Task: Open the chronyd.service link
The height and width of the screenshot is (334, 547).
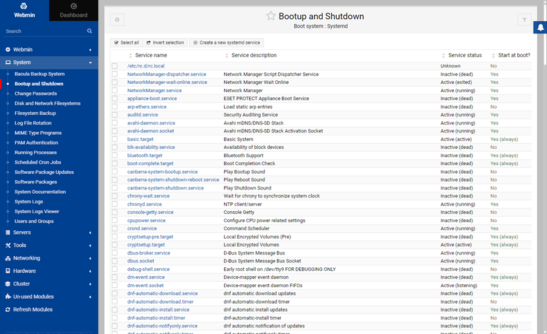Action: [145, 204]
